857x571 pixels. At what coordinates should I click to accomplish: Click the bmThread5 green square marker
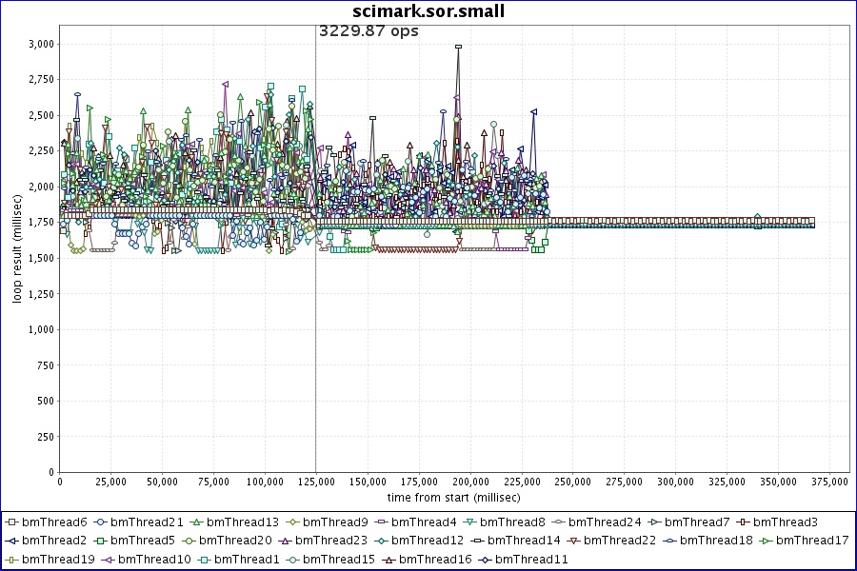(99, 541)
